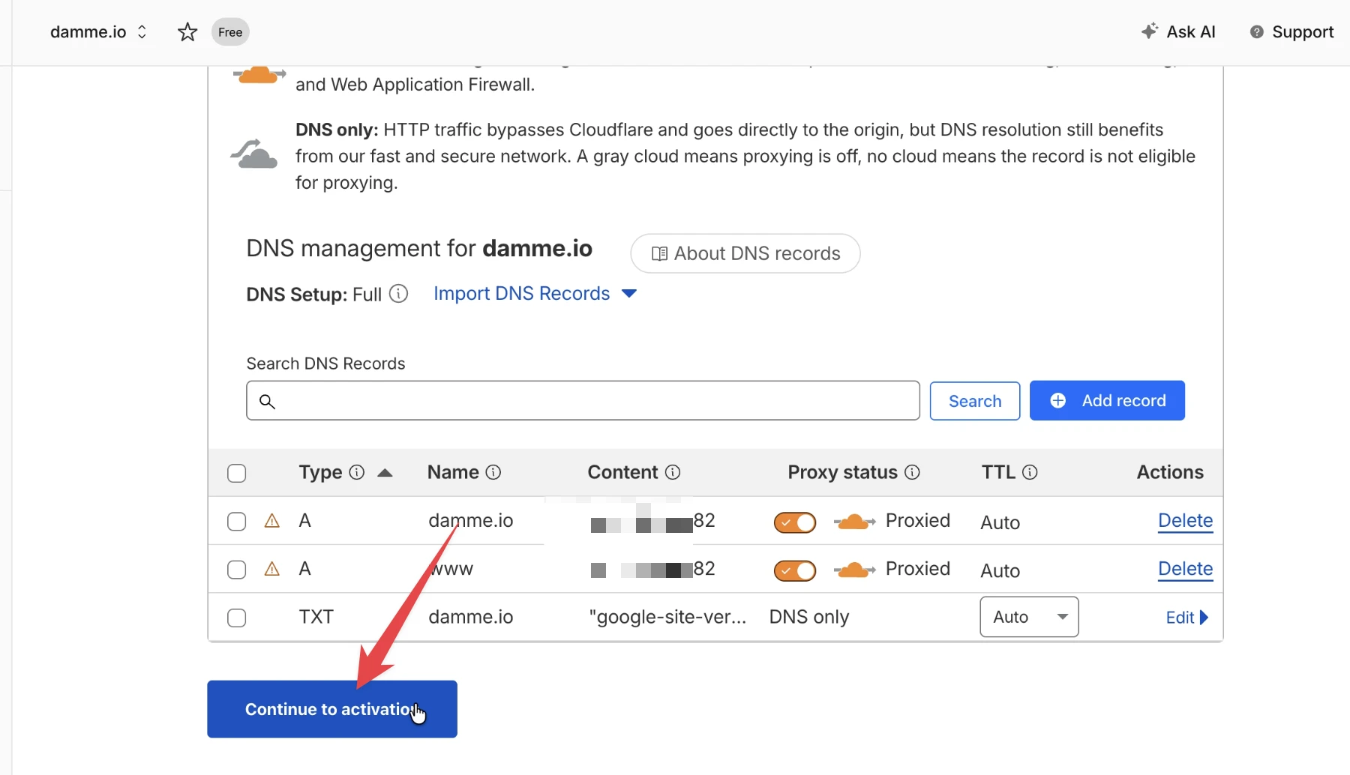Viewport: 1350px width, 775px height.
Task: Click the magnifier icon in search field
Action: (267, 401)
